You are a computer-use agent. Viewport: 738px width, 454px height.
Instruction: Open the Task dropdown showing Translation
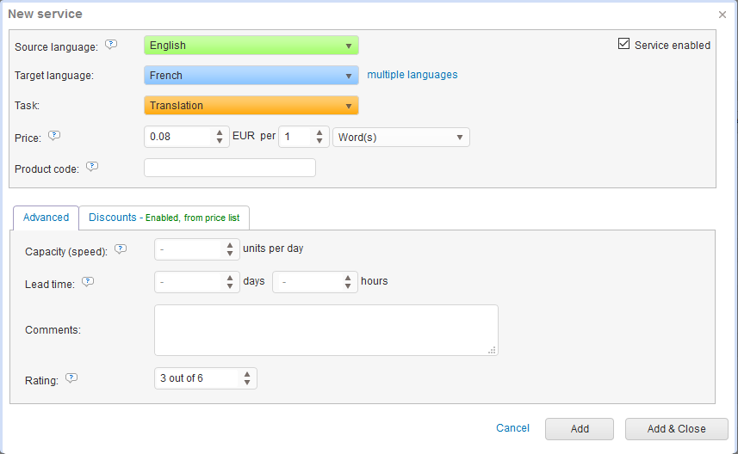pyautogui.click(x=251, y=106)
